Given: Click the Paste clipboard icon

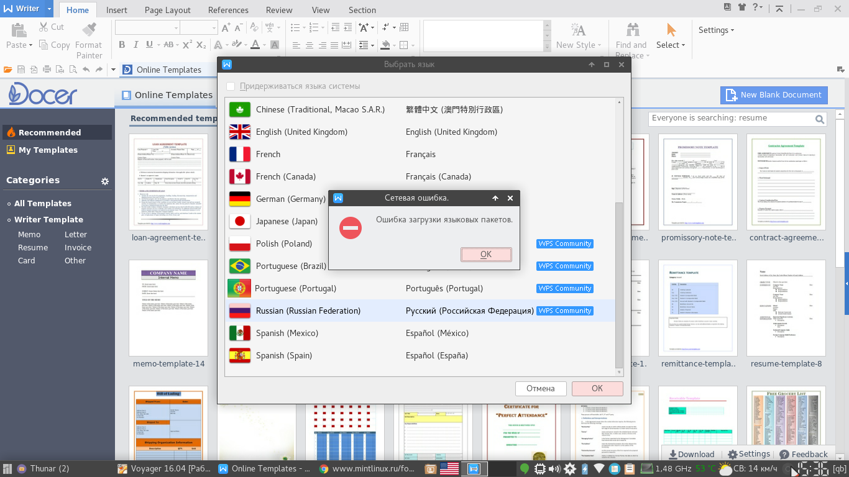Looking at the screenshot, I should [x=19, y=29].
